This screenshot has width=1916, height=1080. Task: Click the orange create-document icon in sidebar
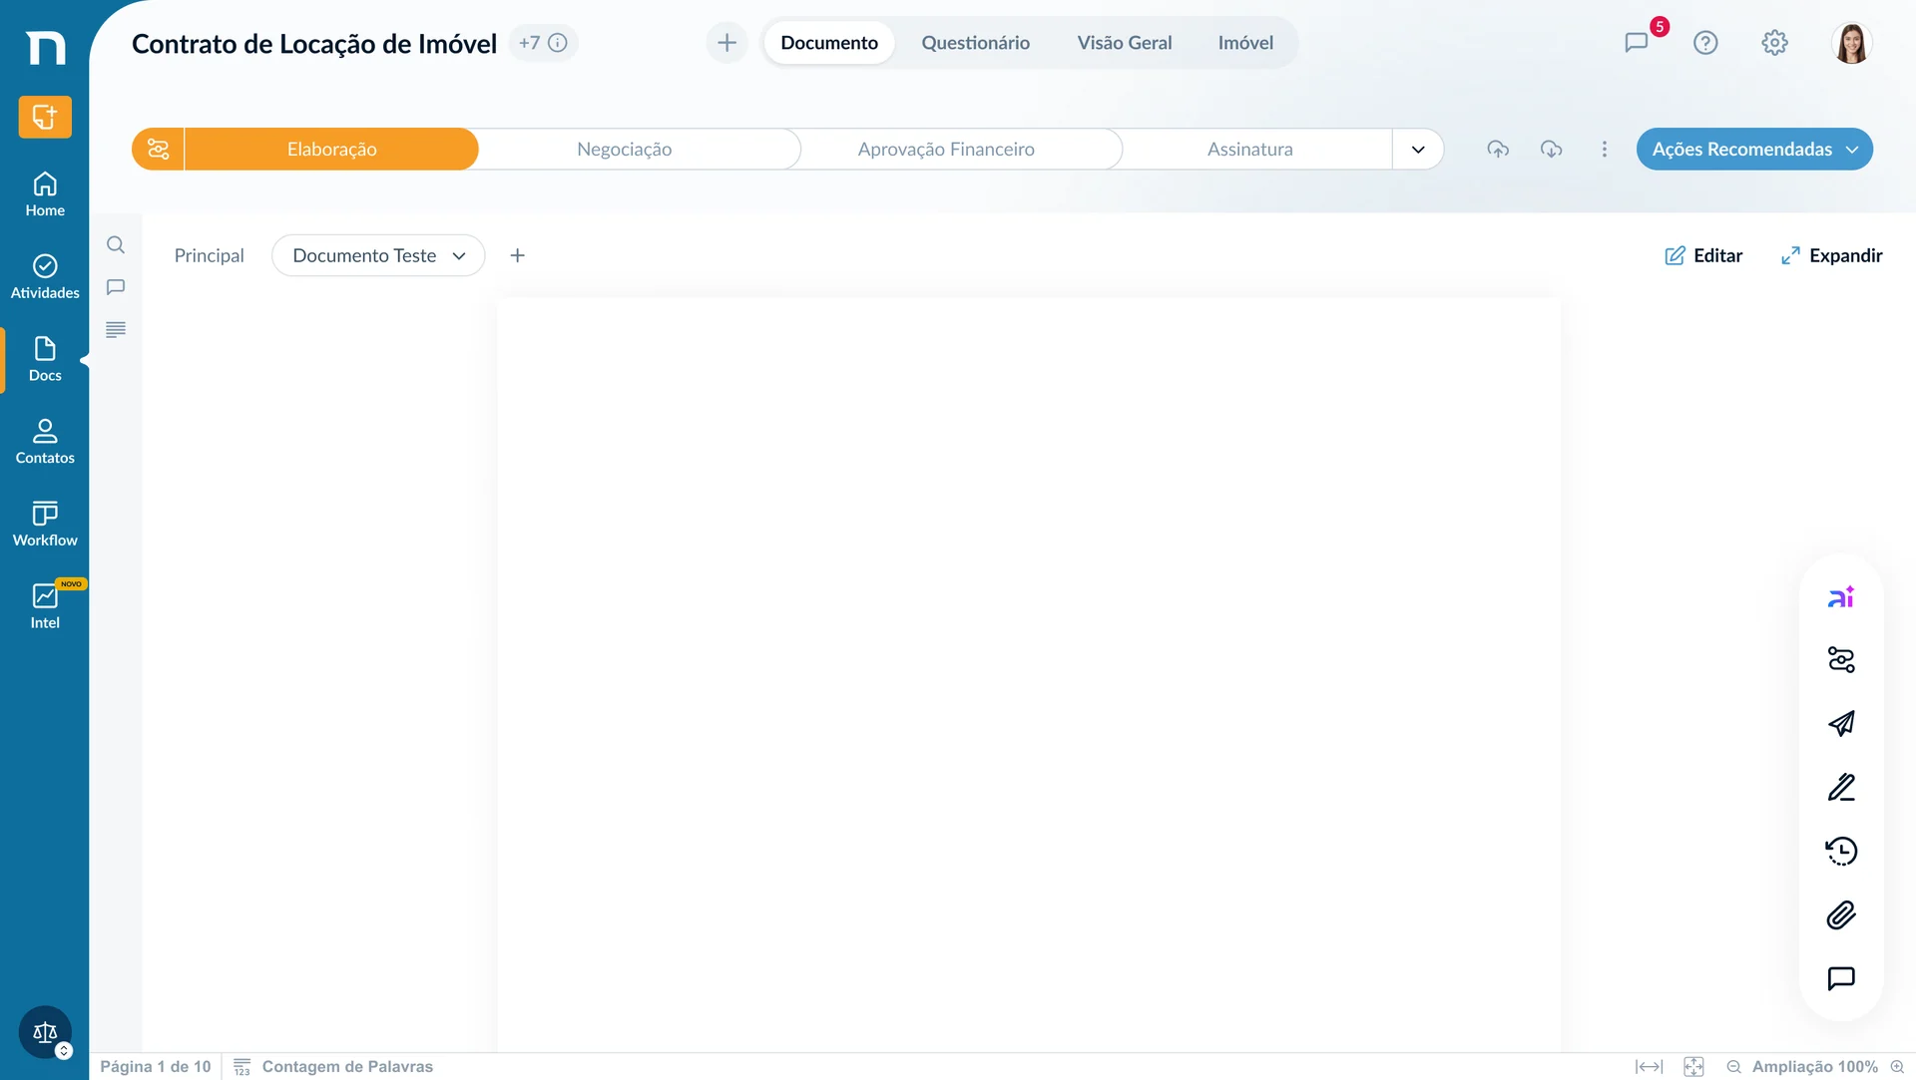(45, 117)
